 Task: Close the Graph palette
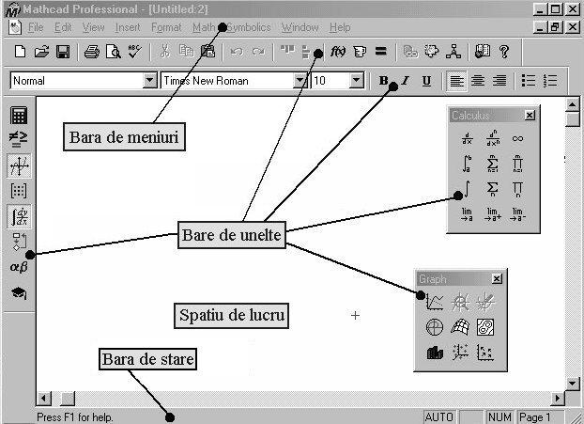[x=497, y=278]
